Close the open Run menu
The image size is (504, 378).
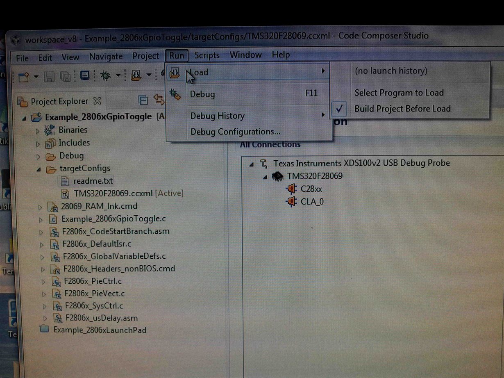tap(177, 55)
